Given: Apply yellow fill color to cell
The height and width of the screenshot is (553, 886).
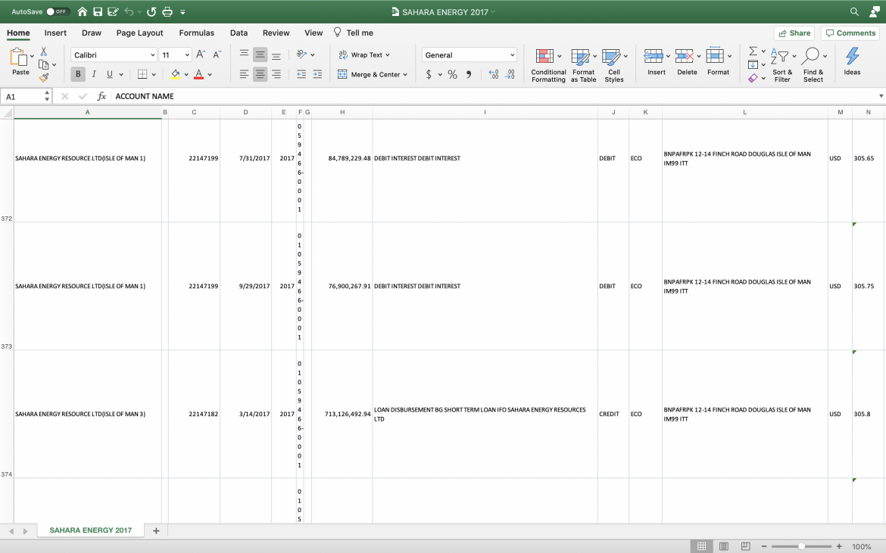Looking at the screenshot, I should point(175,74).
